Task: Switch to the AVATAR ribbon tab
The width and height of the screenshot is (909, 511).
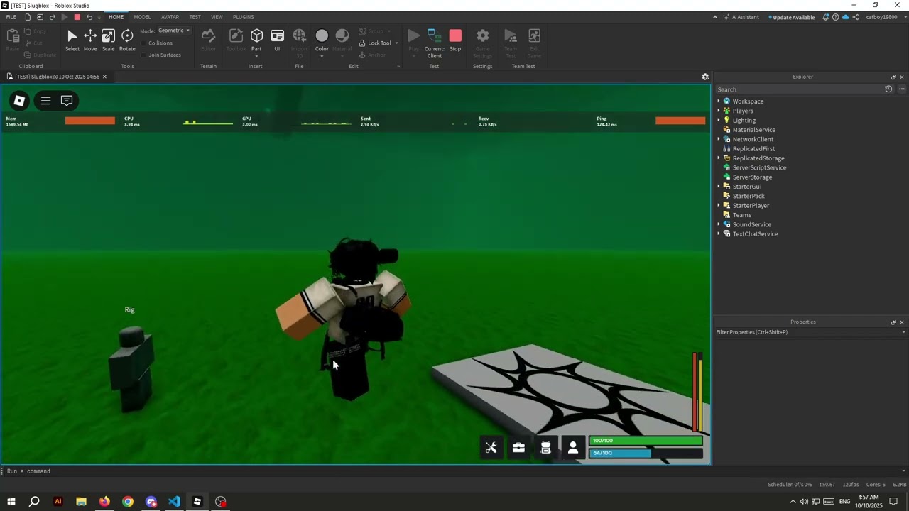Action: click(170, 17)
